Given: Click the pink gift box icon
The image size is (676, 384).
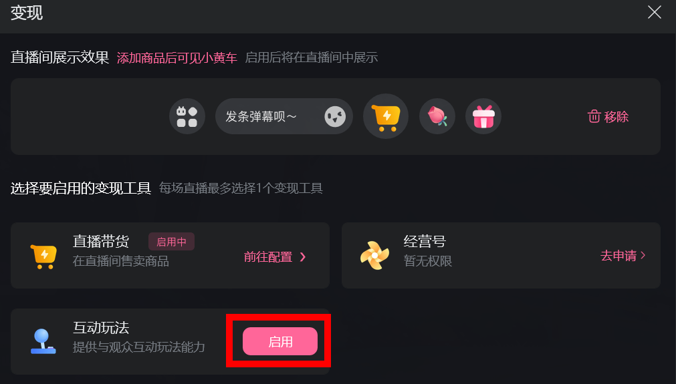Looking at the screenshot, I should click(483, 116).
